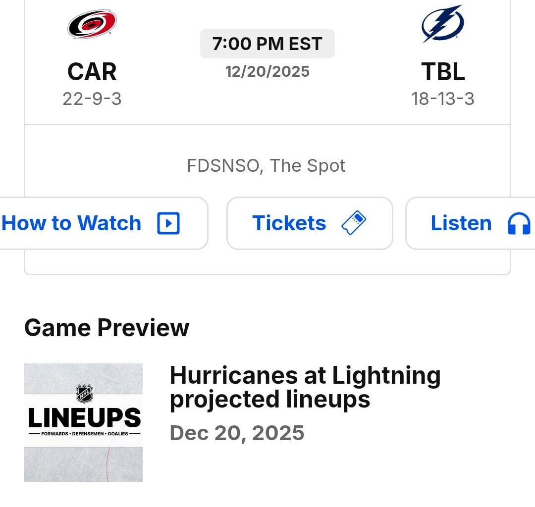Open the CAR team page via its abbreviation
Viewport: 535px width, 507px height.
click(92, 71)
